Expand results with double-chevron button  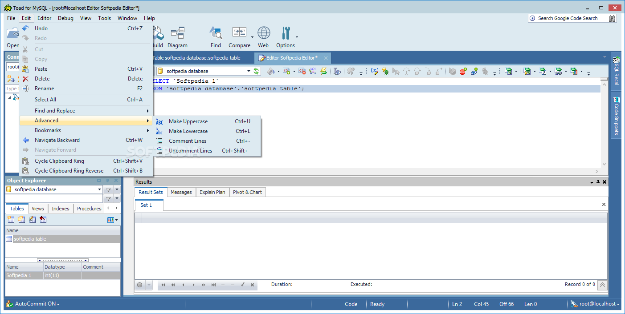click(x=602, y=285)
